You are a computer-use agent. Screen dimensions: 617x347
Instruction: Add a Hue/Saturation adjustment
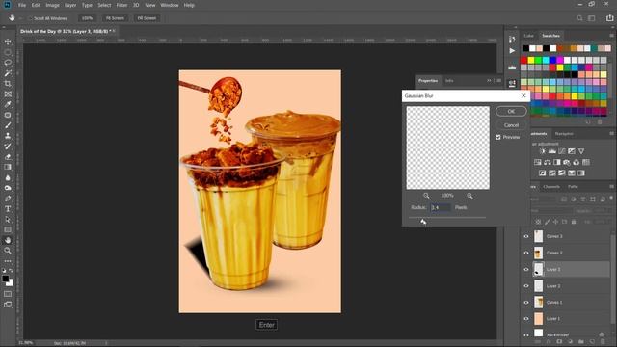coord(538,162)
